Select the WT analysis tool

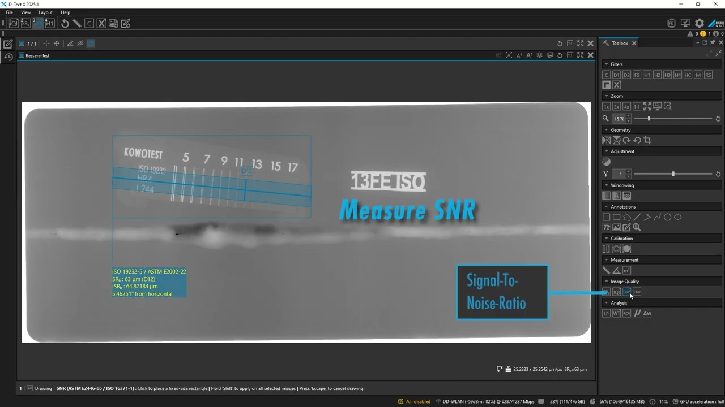(616, 313)
